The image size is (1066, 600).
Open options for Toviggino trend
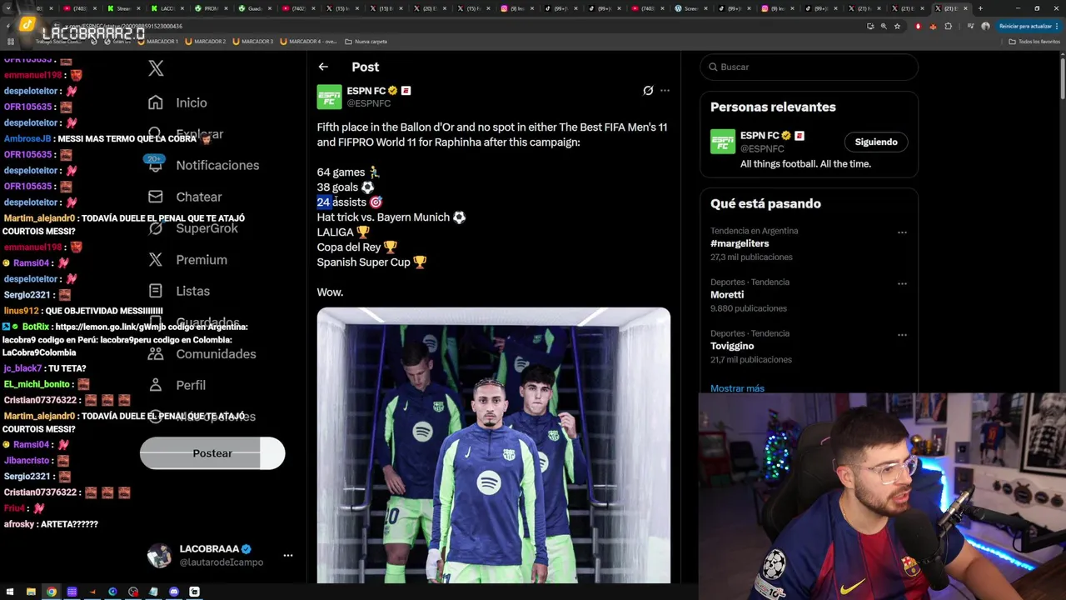tap(902, 335)
